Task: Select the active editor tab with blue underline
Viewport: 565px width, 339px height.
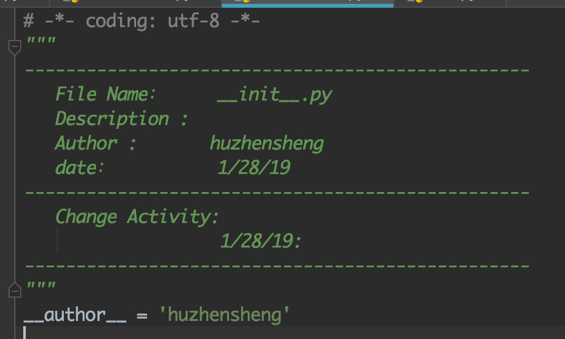Action: click(x=308, y=3)
